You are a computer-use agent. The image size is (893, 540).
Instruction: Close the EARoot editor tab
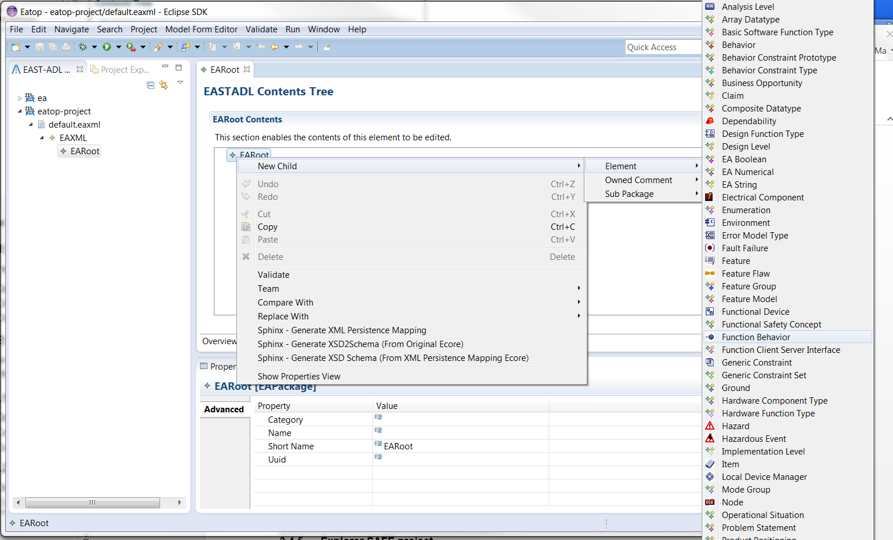[x=247, y=69]
